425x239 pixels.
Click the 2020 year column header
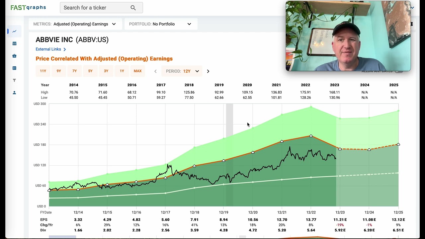pyautogui.click(x=247, y=85)
